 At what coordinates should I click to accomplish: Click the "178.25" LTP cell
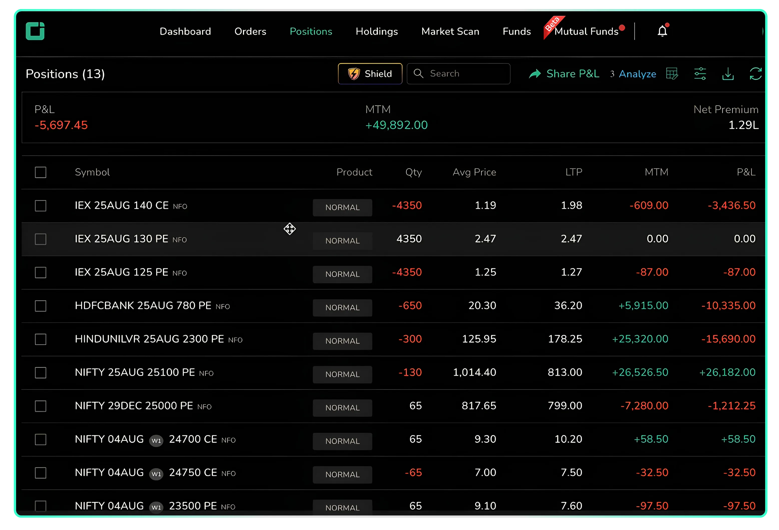(x=565, y=339)
